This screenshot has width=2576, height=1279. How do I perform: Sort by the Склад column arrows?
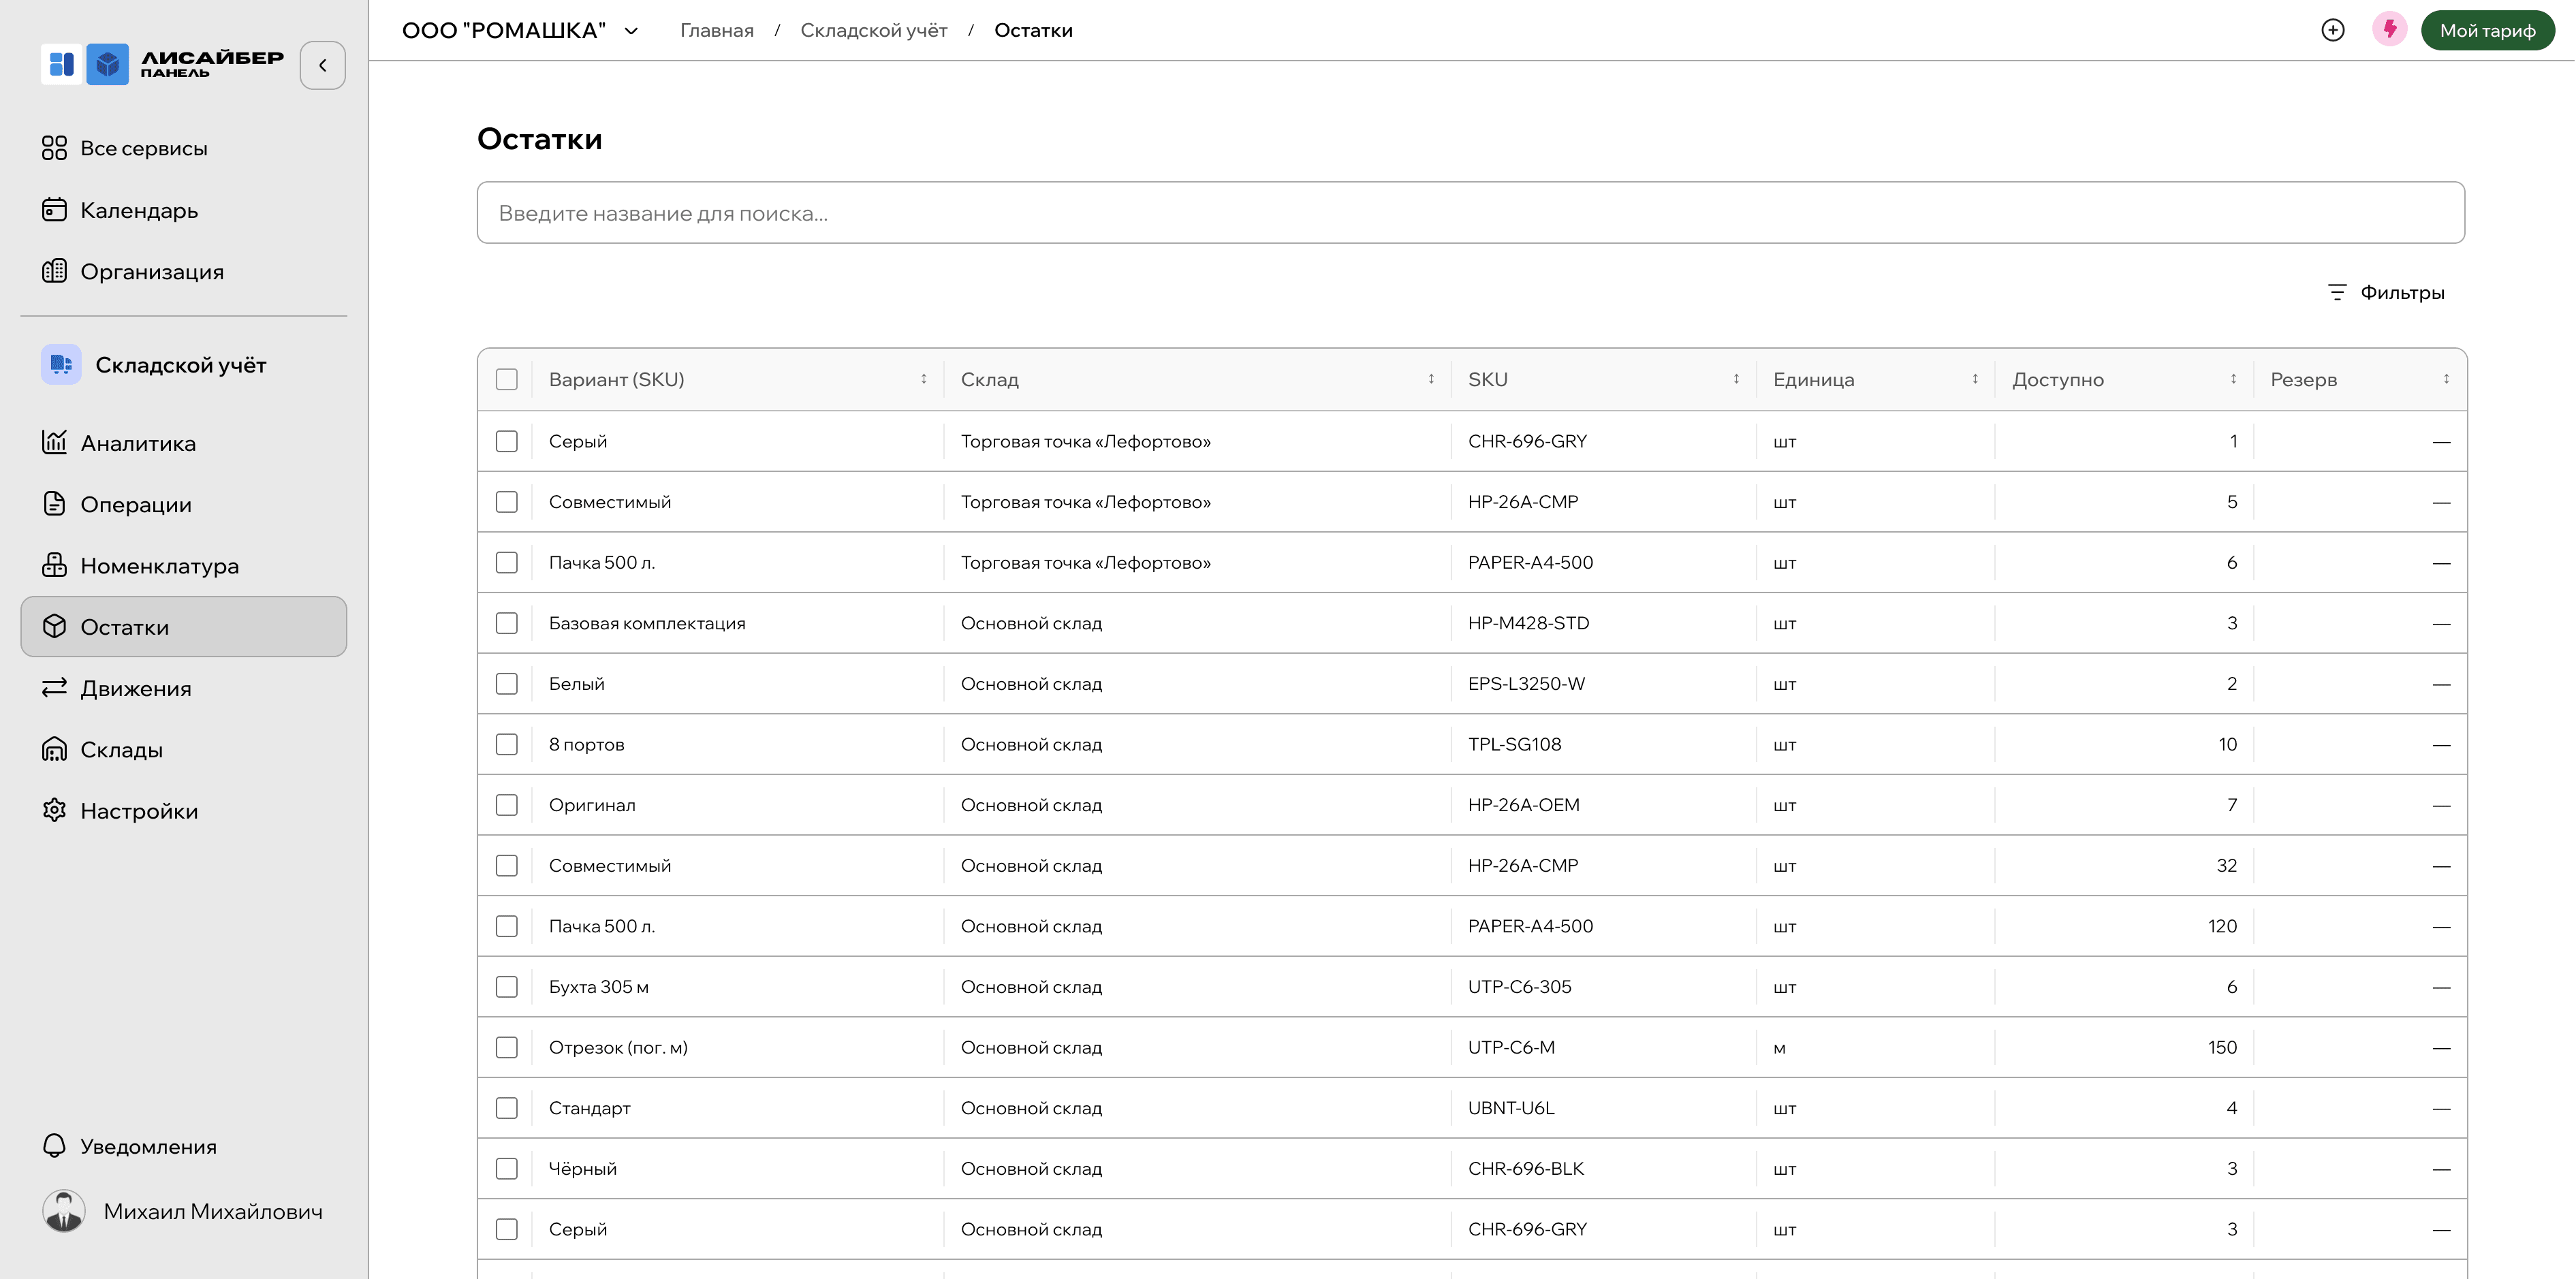click(x=1431, y=379)
